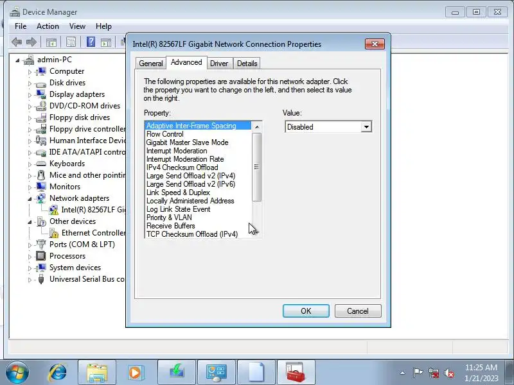Collapse the admin-PC root node
The image size is (514, 385).
pyautogui.click(x=17, y=60)
